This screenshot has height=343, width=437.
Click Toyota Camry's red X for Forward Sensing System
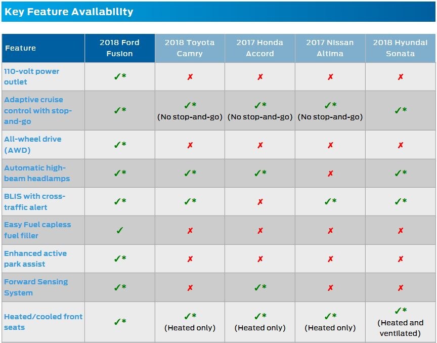190,288
